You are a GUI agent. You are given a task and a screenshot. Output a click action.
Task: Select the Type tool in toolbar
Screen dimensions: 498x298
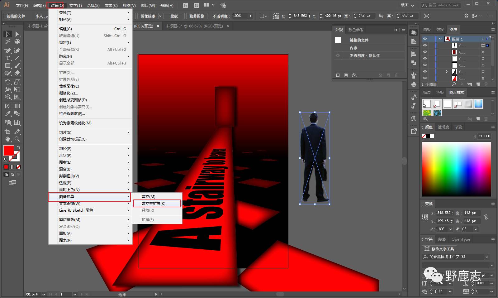[x=8, y=58]
